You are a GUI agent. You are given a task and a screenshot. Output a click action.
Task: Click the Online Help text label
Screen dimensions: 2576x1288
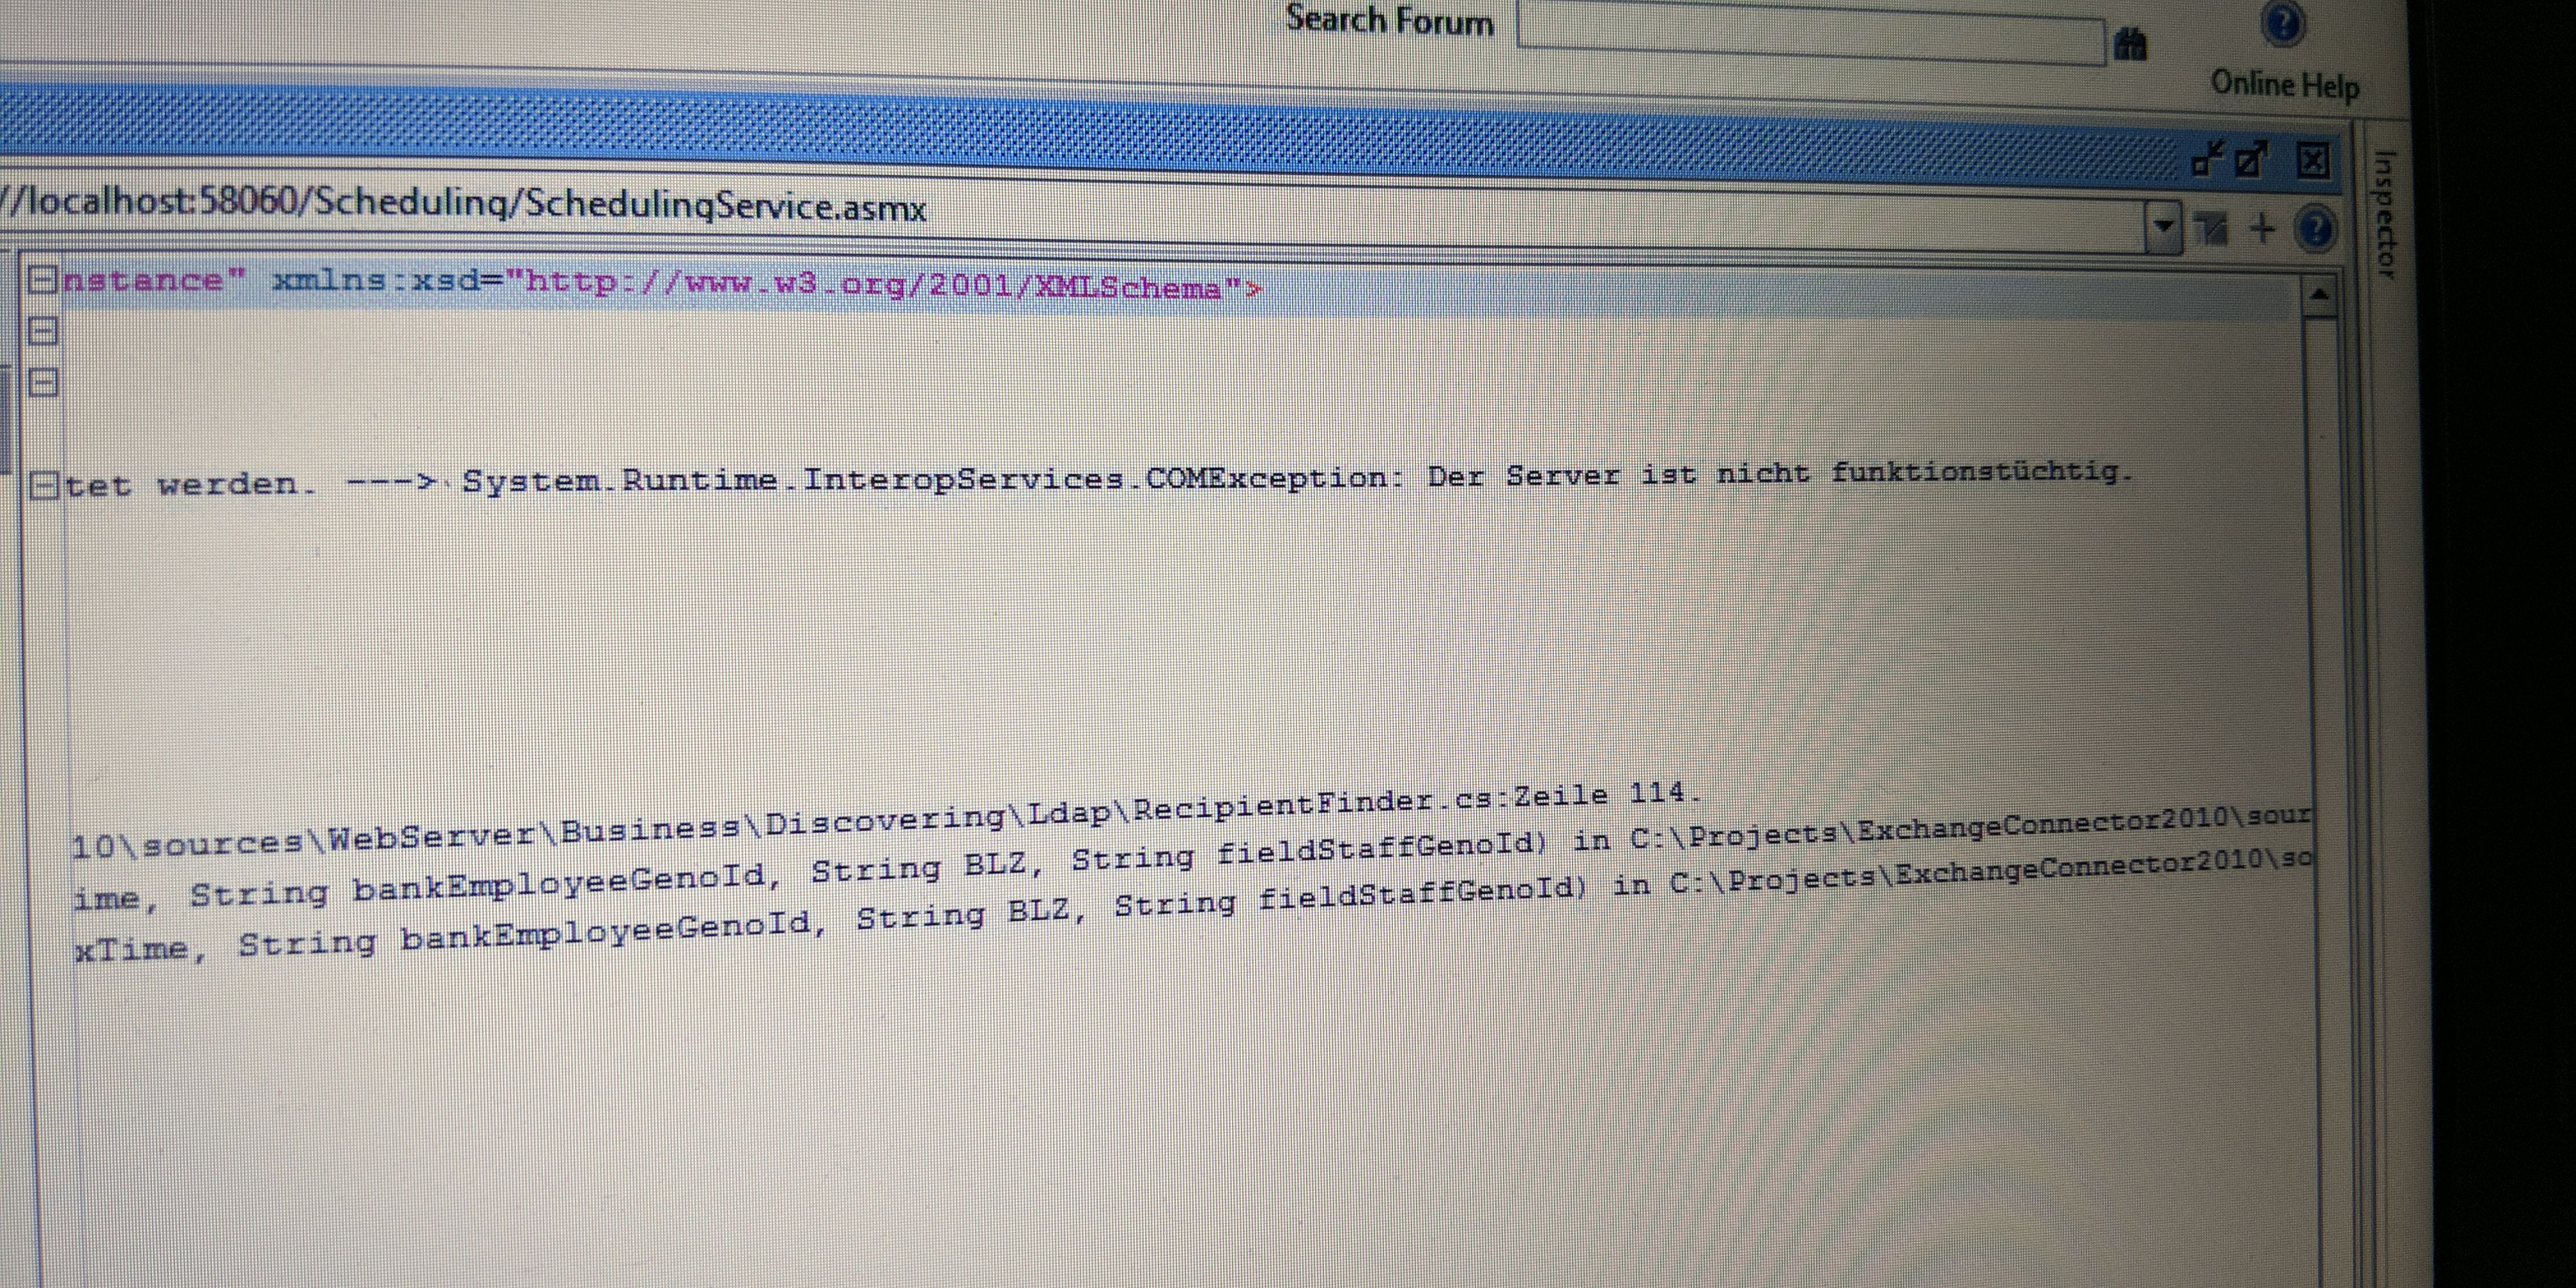(2285, 84)
